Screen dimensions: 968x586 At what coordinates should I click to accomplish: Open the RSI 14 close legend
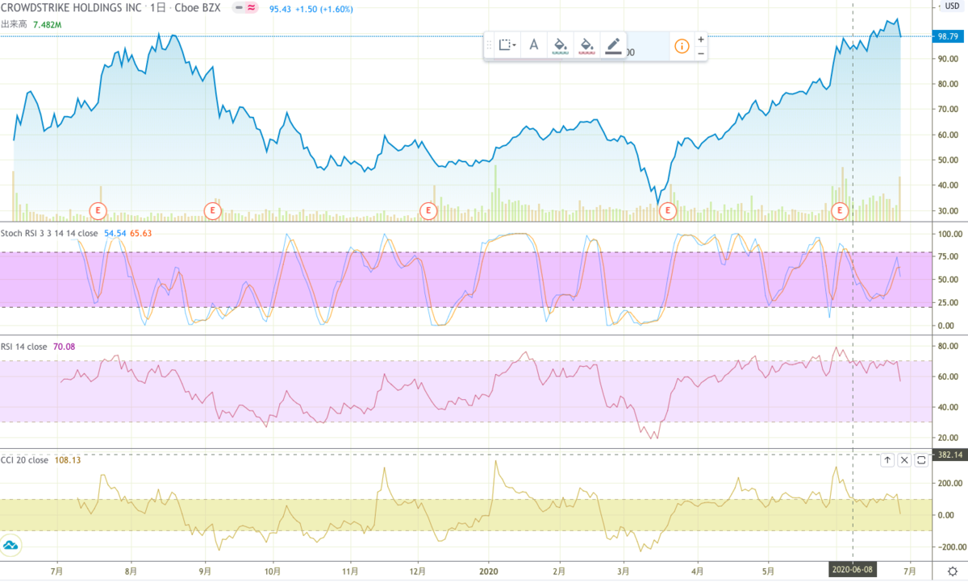pyautogui.click(x=25, y=347)
